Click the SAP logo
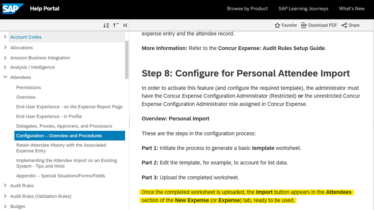Viewport: 374px width, 210px height. click(x=13, y=9)
